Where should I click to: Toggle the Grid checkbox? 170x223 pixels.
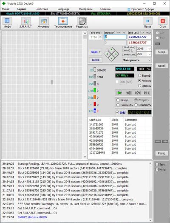[117, 112]
